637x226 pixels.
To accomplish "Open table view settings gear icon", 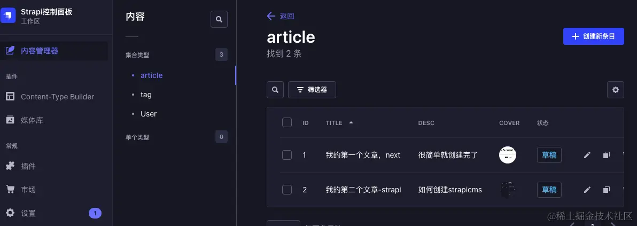I will pyautogui.click(x=616, y=90).
